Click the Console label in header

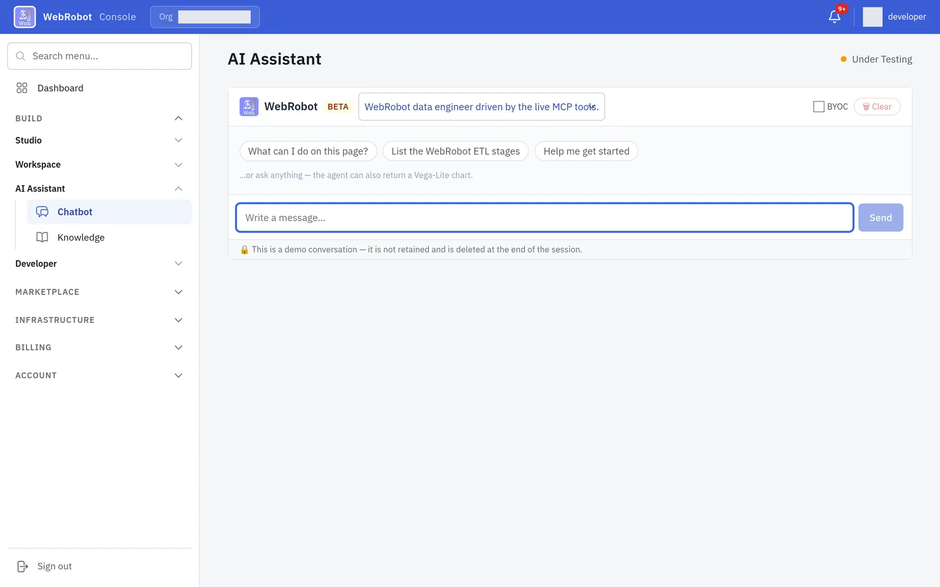tap(117, 17)
